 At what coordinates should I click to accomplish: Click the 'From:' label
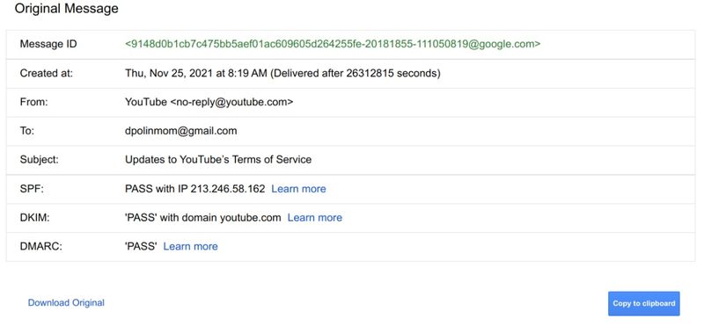33,102
